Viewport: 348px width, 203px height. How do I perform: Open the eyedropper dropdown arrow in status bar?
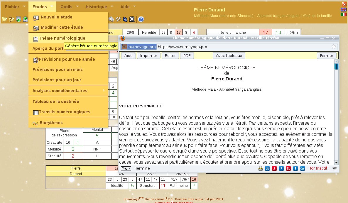click(130, 168)
